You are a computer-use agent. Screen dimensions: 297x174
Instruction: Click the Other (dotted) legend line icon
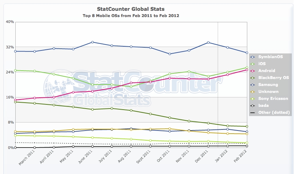pyautogui.click(x=253, y=112)
